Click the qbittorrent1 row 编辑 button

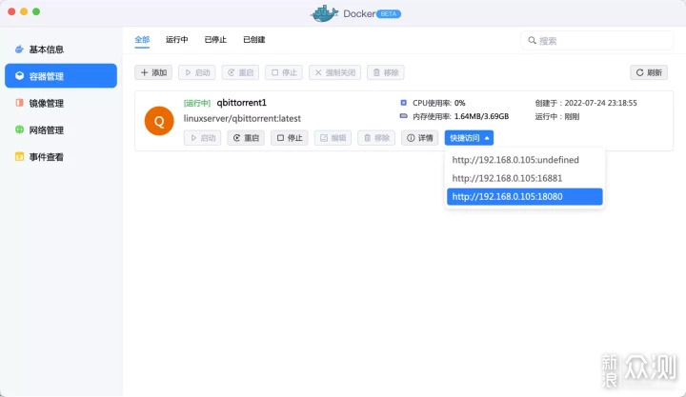[333, 138]
